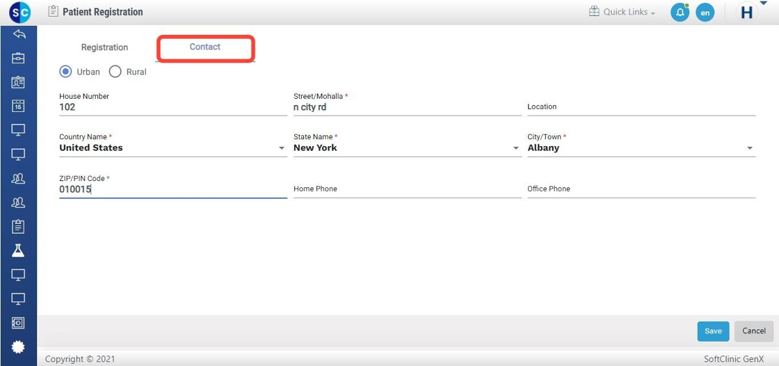Open the clipboard sidebar icon
The image size is (779, 366).
tap(18, 227)
